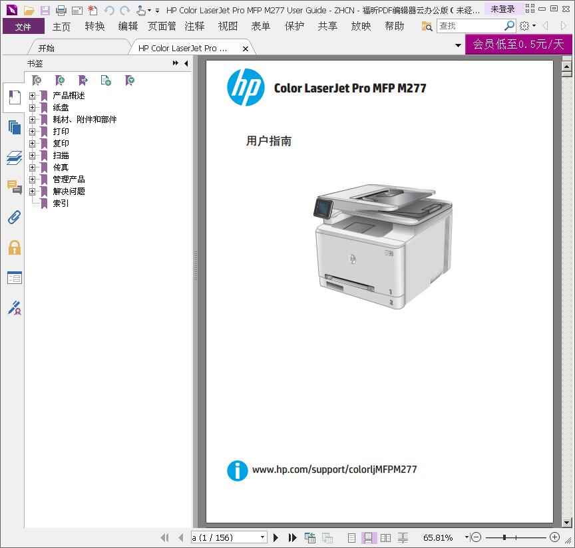Screen dimensions: 575x548
Task: Click the delete bookmark icon
Action: (37, 80)
